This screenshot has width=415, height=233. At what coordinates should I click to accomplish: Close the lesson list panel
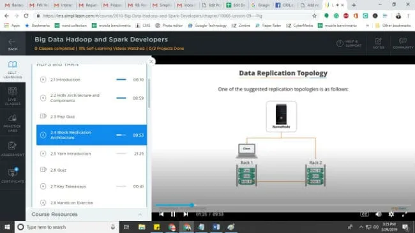pos(151,62)
